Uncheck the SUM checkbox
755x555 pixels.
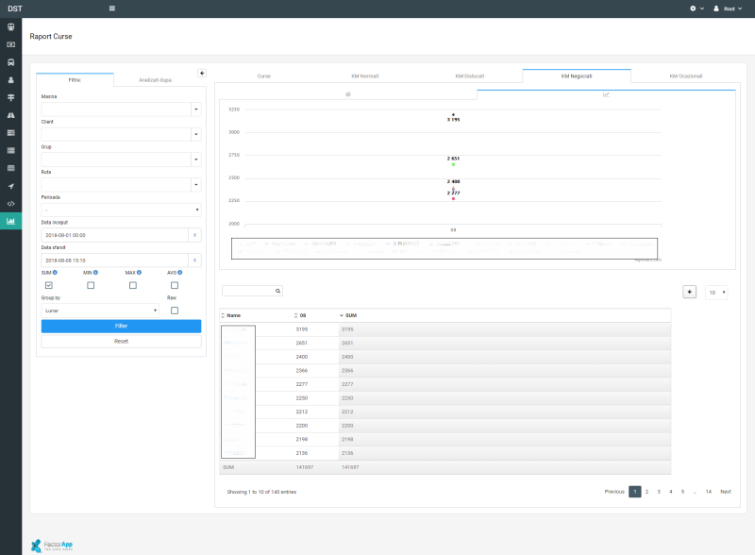[x=48, y=285]
